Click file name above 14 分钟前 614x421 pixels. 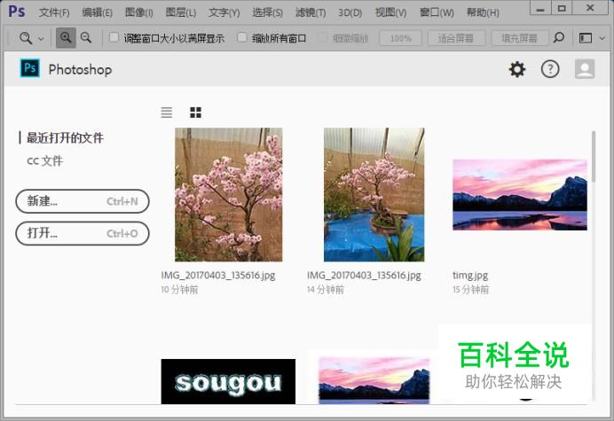point(364,276)
